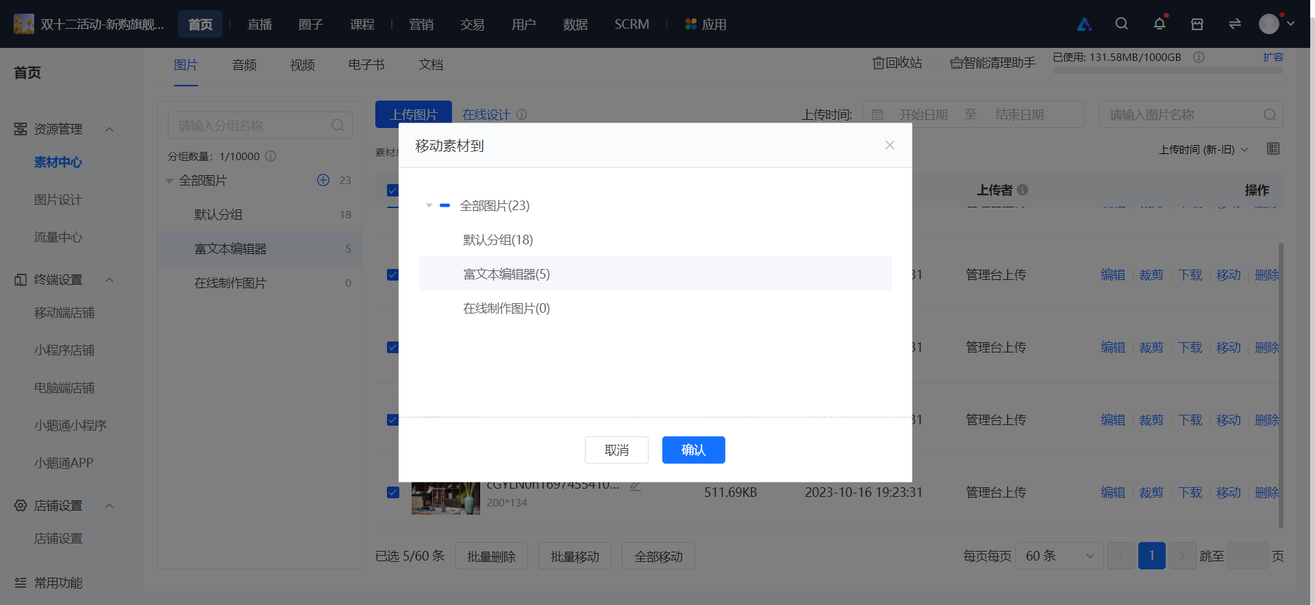Click the search icon in image name field
Image resolution: width=1315 pixels, height=605 pixels.
pyautogui.click(x=1270, y=115)
